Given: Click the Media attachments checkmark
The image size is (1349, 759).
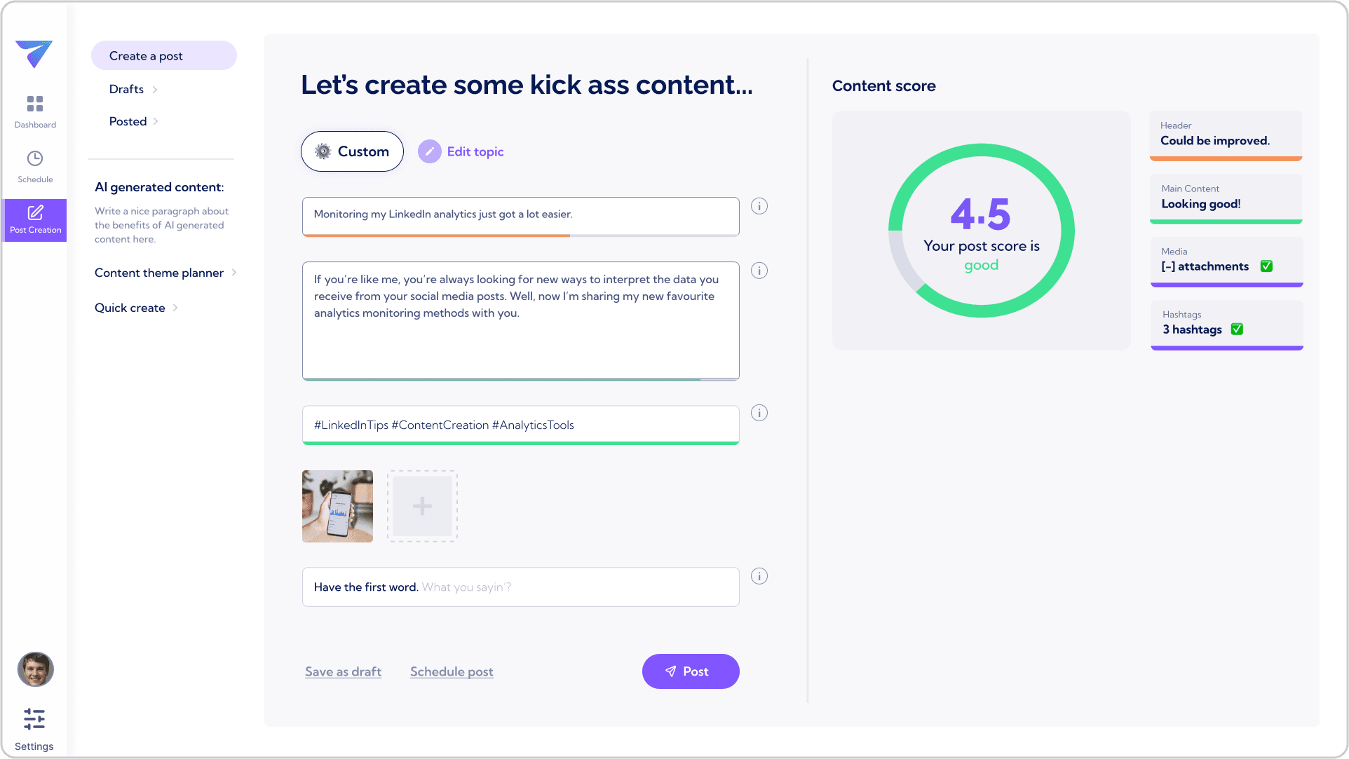Looking at the screenshot, I should 1266,266.
